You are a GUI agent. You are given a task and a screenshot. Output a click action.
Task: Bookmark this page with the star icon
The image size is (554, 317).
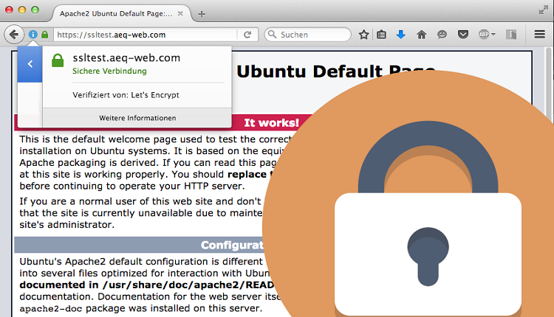363,35
